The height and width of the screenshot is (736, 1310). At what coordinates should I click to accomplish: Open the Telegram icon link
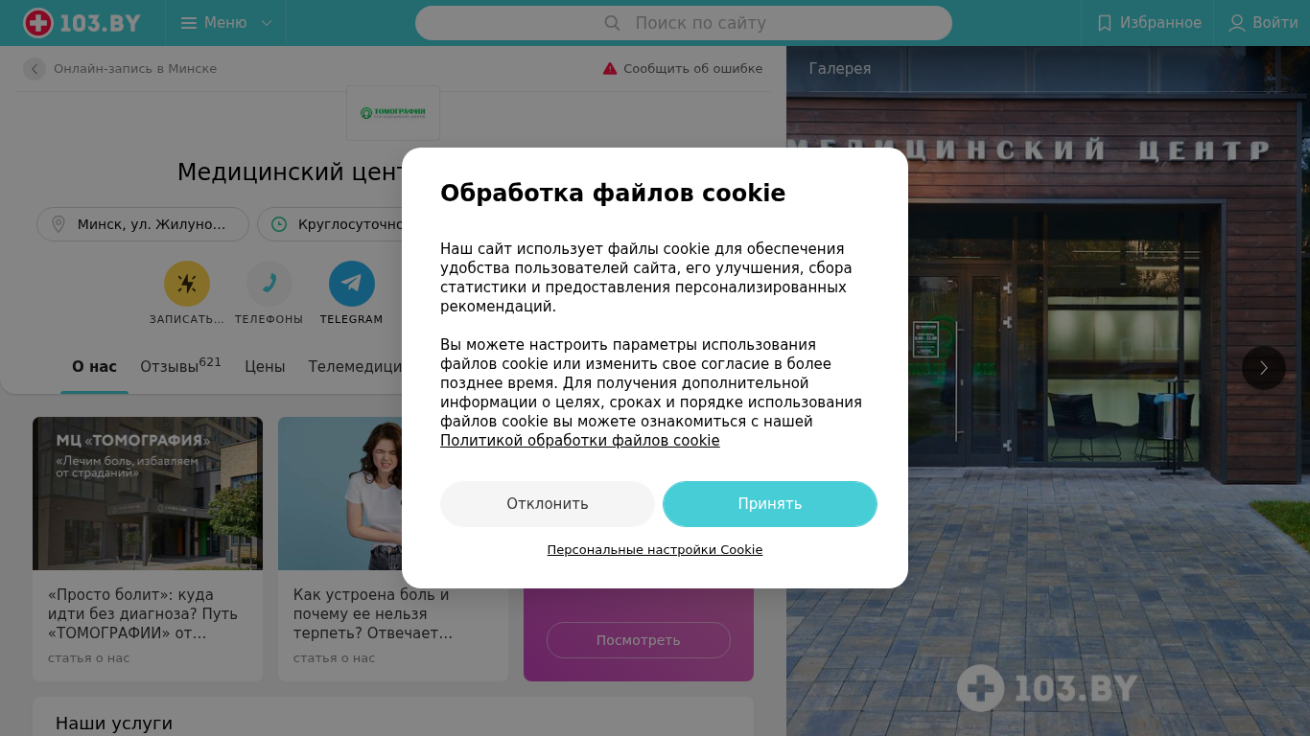[352, 284]
